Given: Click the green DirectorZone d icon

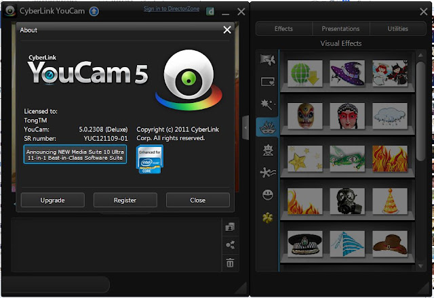Looking at the screenshot, I should (x=210, y=12).
